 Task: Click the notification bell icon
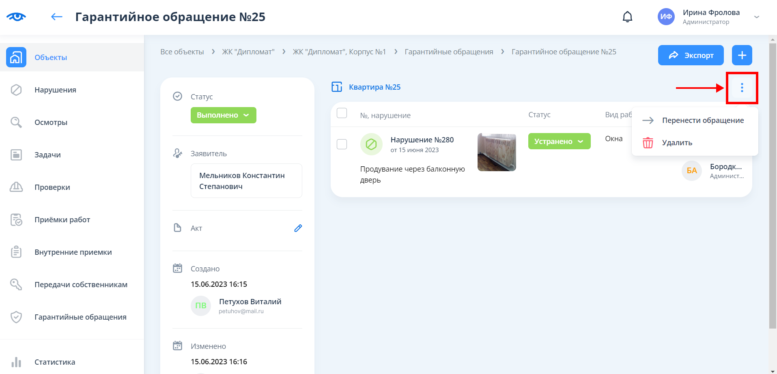coord(627,17)
